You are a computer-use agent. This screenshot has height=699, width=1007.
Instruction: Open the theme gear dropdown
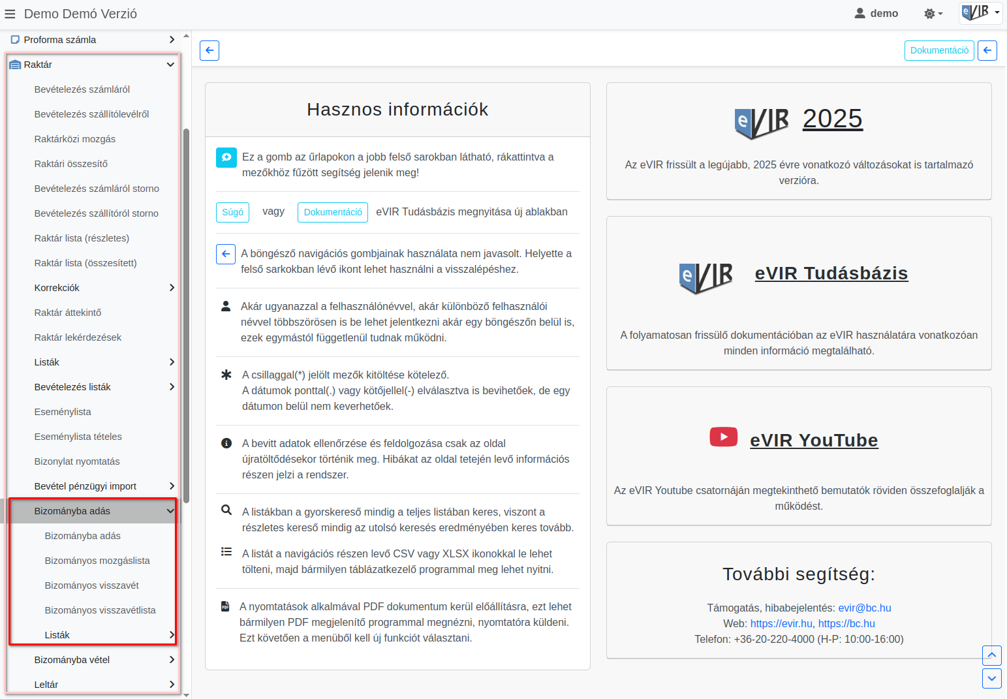(933, 14)
